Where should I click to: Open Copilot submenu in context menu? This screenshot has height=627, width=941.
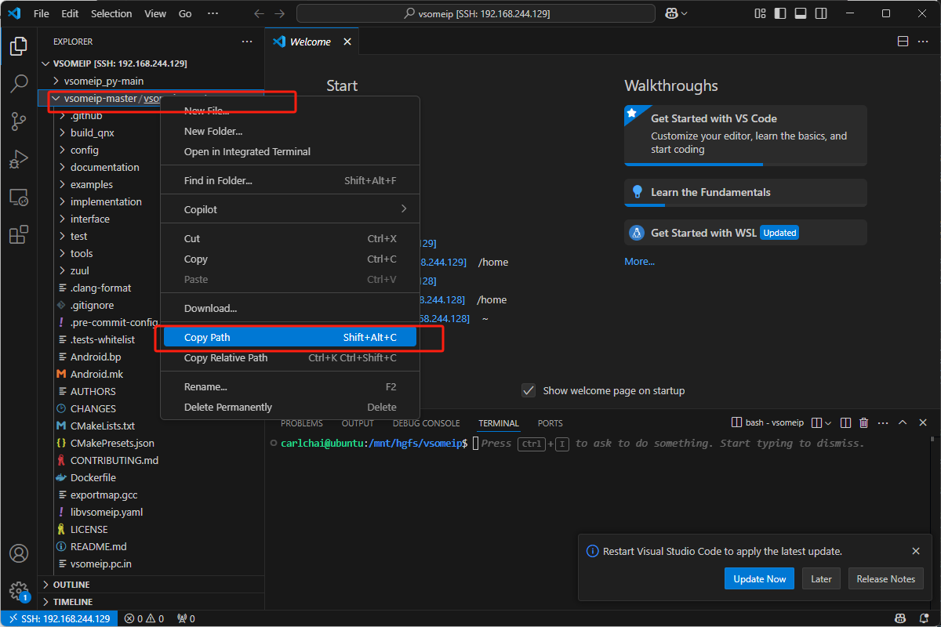click(290, 209)
